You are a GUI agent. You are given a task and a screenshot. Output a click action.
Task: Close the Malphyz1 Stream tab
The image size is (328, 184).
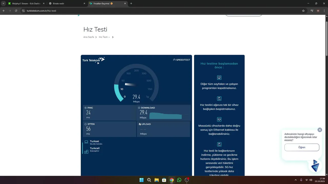44,4
